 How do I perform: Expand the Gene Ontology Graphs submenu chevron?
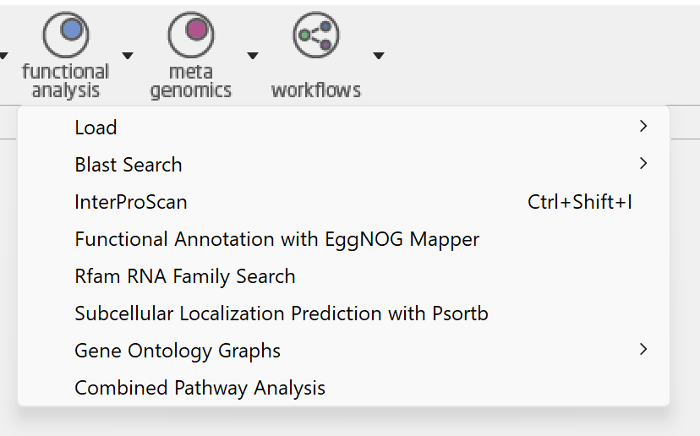pos(643,350)
